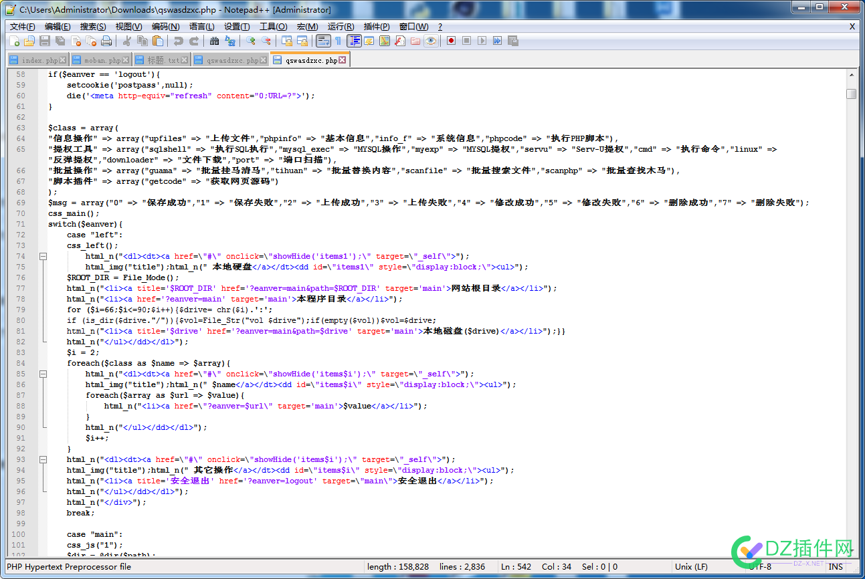This screenshot has width=865, height=579.
Task: Close current document using toolbar Close icon
Action: pos(76,41)
